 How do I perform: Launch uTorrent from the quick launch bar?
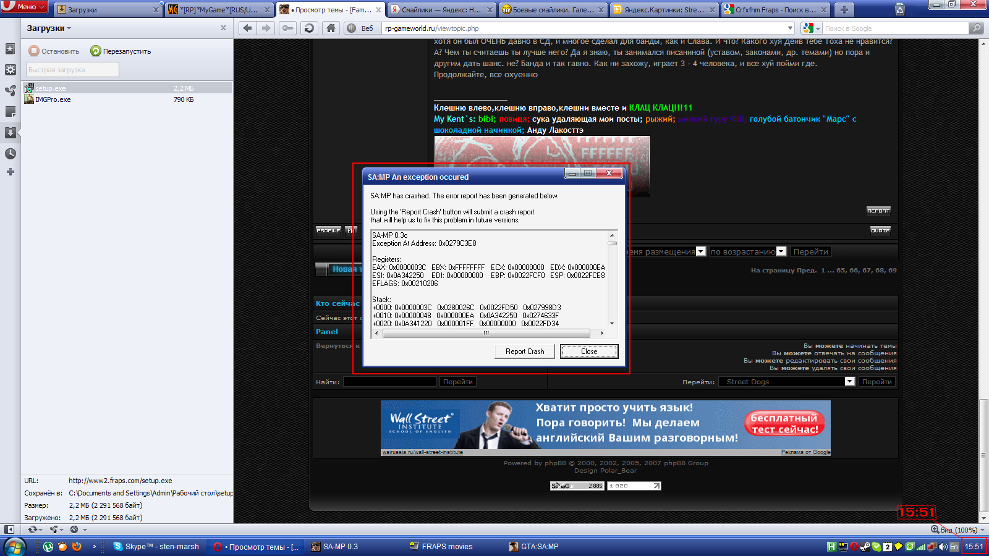[x=48, y=546]
